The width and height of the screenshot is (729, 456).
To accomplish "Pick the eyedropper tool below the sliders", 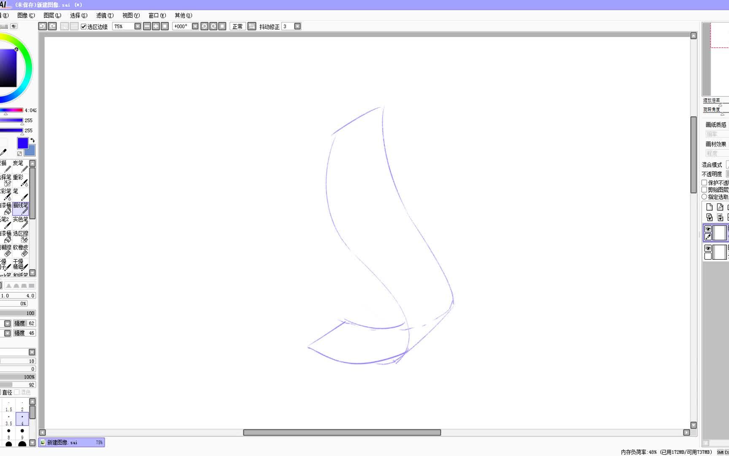I will (3, 152).
